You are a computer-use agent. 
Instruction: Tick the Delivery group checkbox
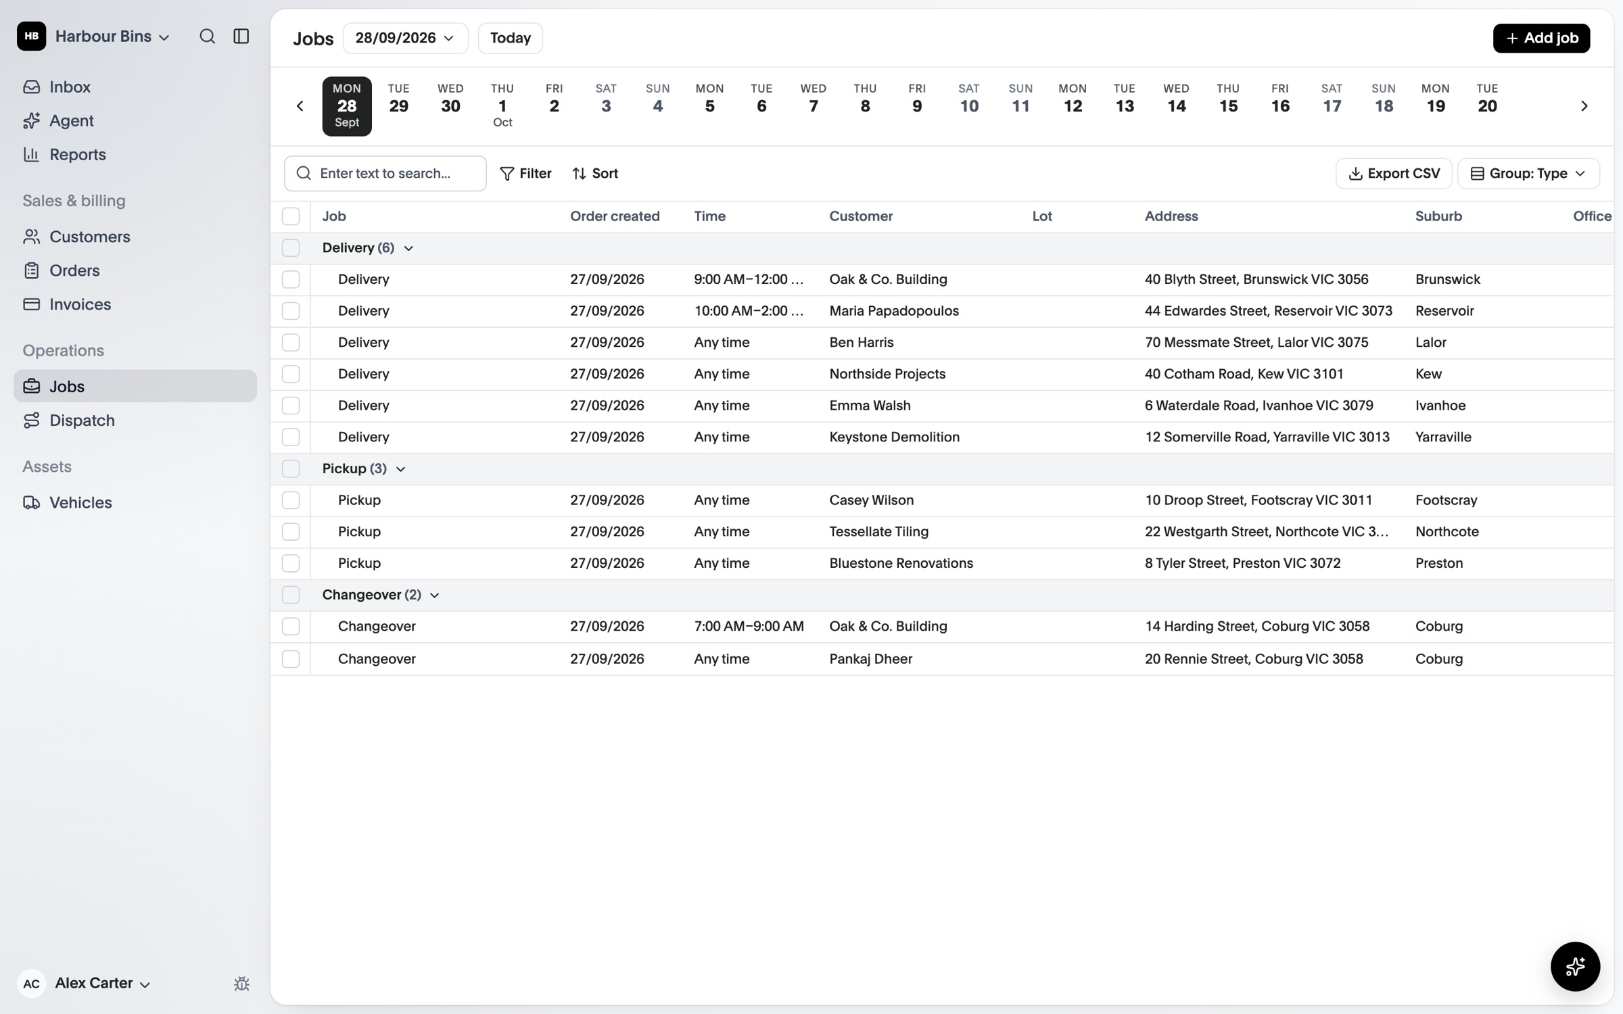(x=291, y=248)
